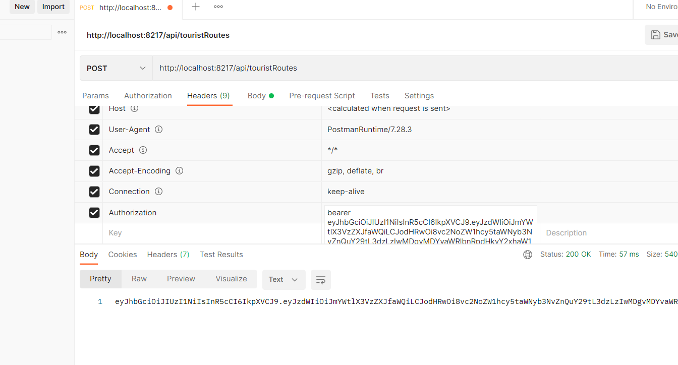
Task: Open tab options ellipsis beside plus icon
Action: tap(218, 7)
